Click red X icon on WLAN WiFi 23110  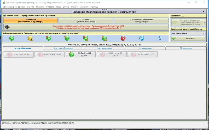(x=134, y=54)
